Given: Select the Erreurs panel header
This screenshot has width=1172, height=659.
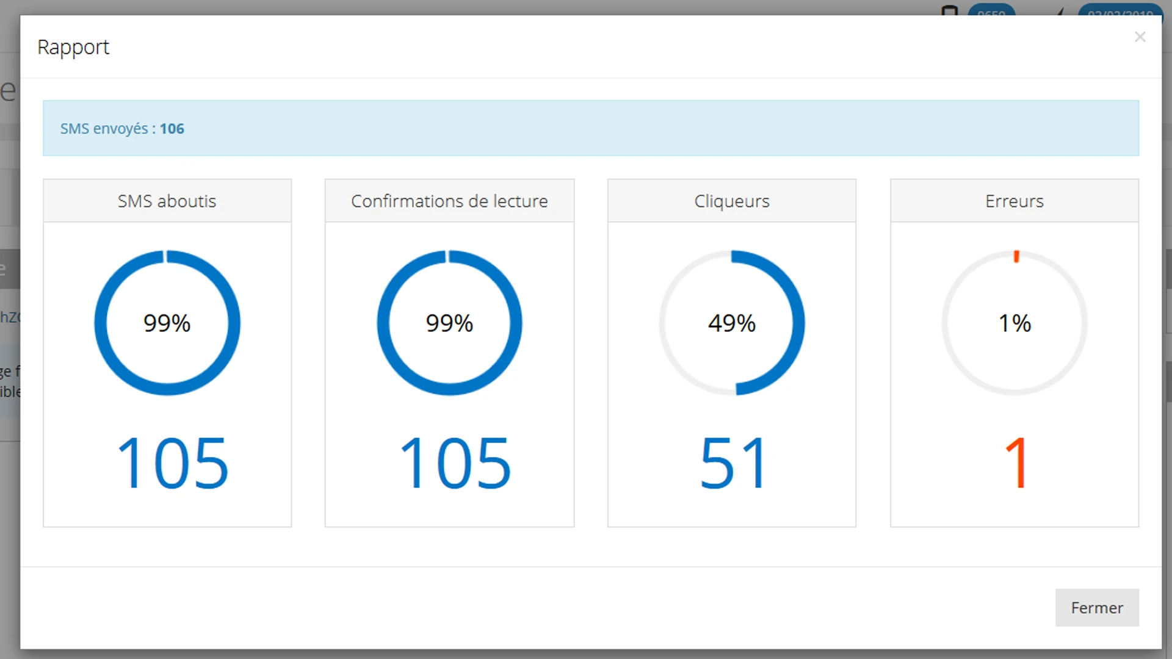Looking at the screenshot, I should (1014, 201).
